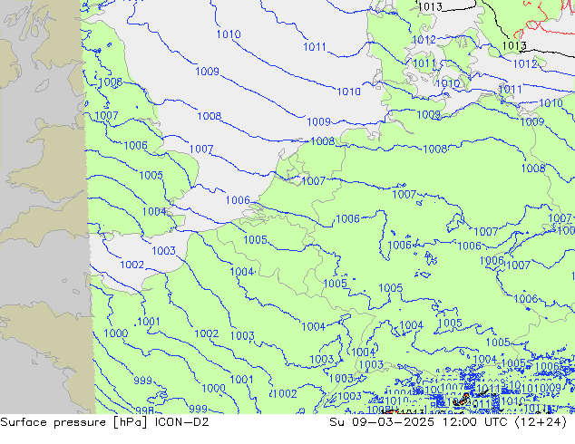Click the "Su 09-03-2025 12:00 UTC" timestamp

[418, 422]
